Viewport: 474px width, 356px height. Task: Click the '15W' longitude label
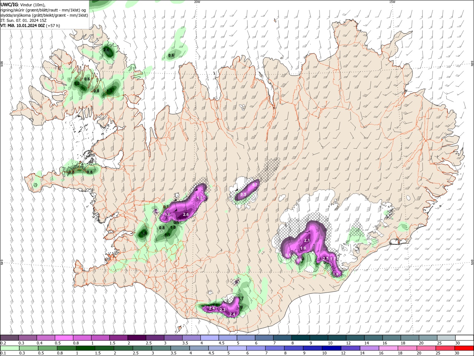pyautogui.click(x=392, y=2)
